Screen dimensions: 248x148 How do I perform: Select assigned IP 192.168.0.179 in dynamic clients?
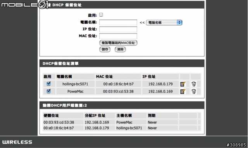coord(97,128)
